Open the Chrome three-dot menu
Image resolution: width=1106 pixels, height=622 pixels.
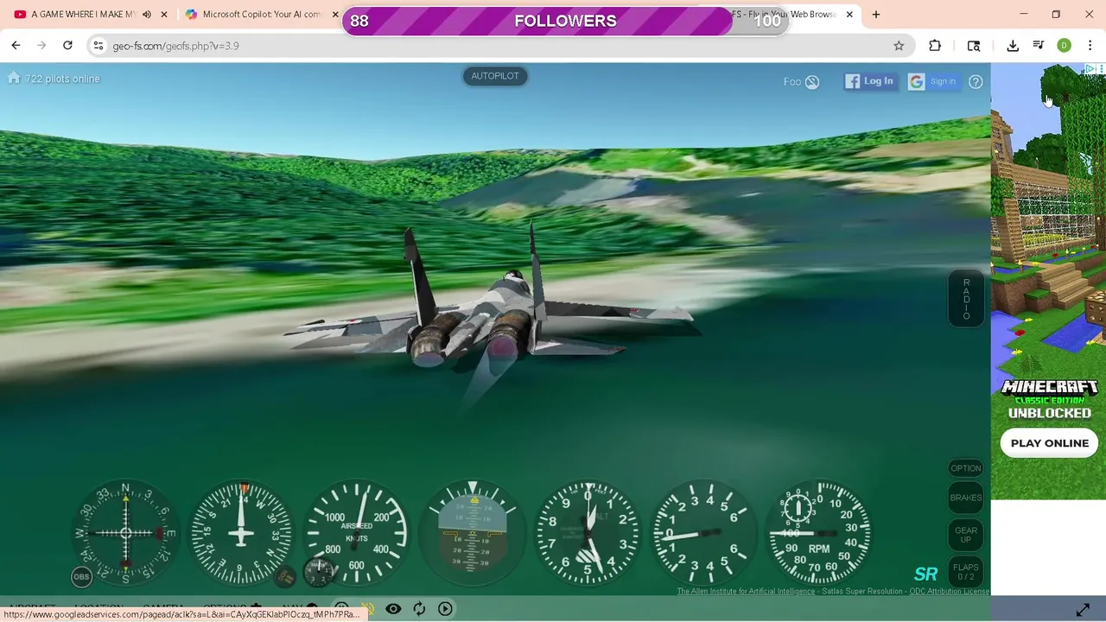[1090, 46]
